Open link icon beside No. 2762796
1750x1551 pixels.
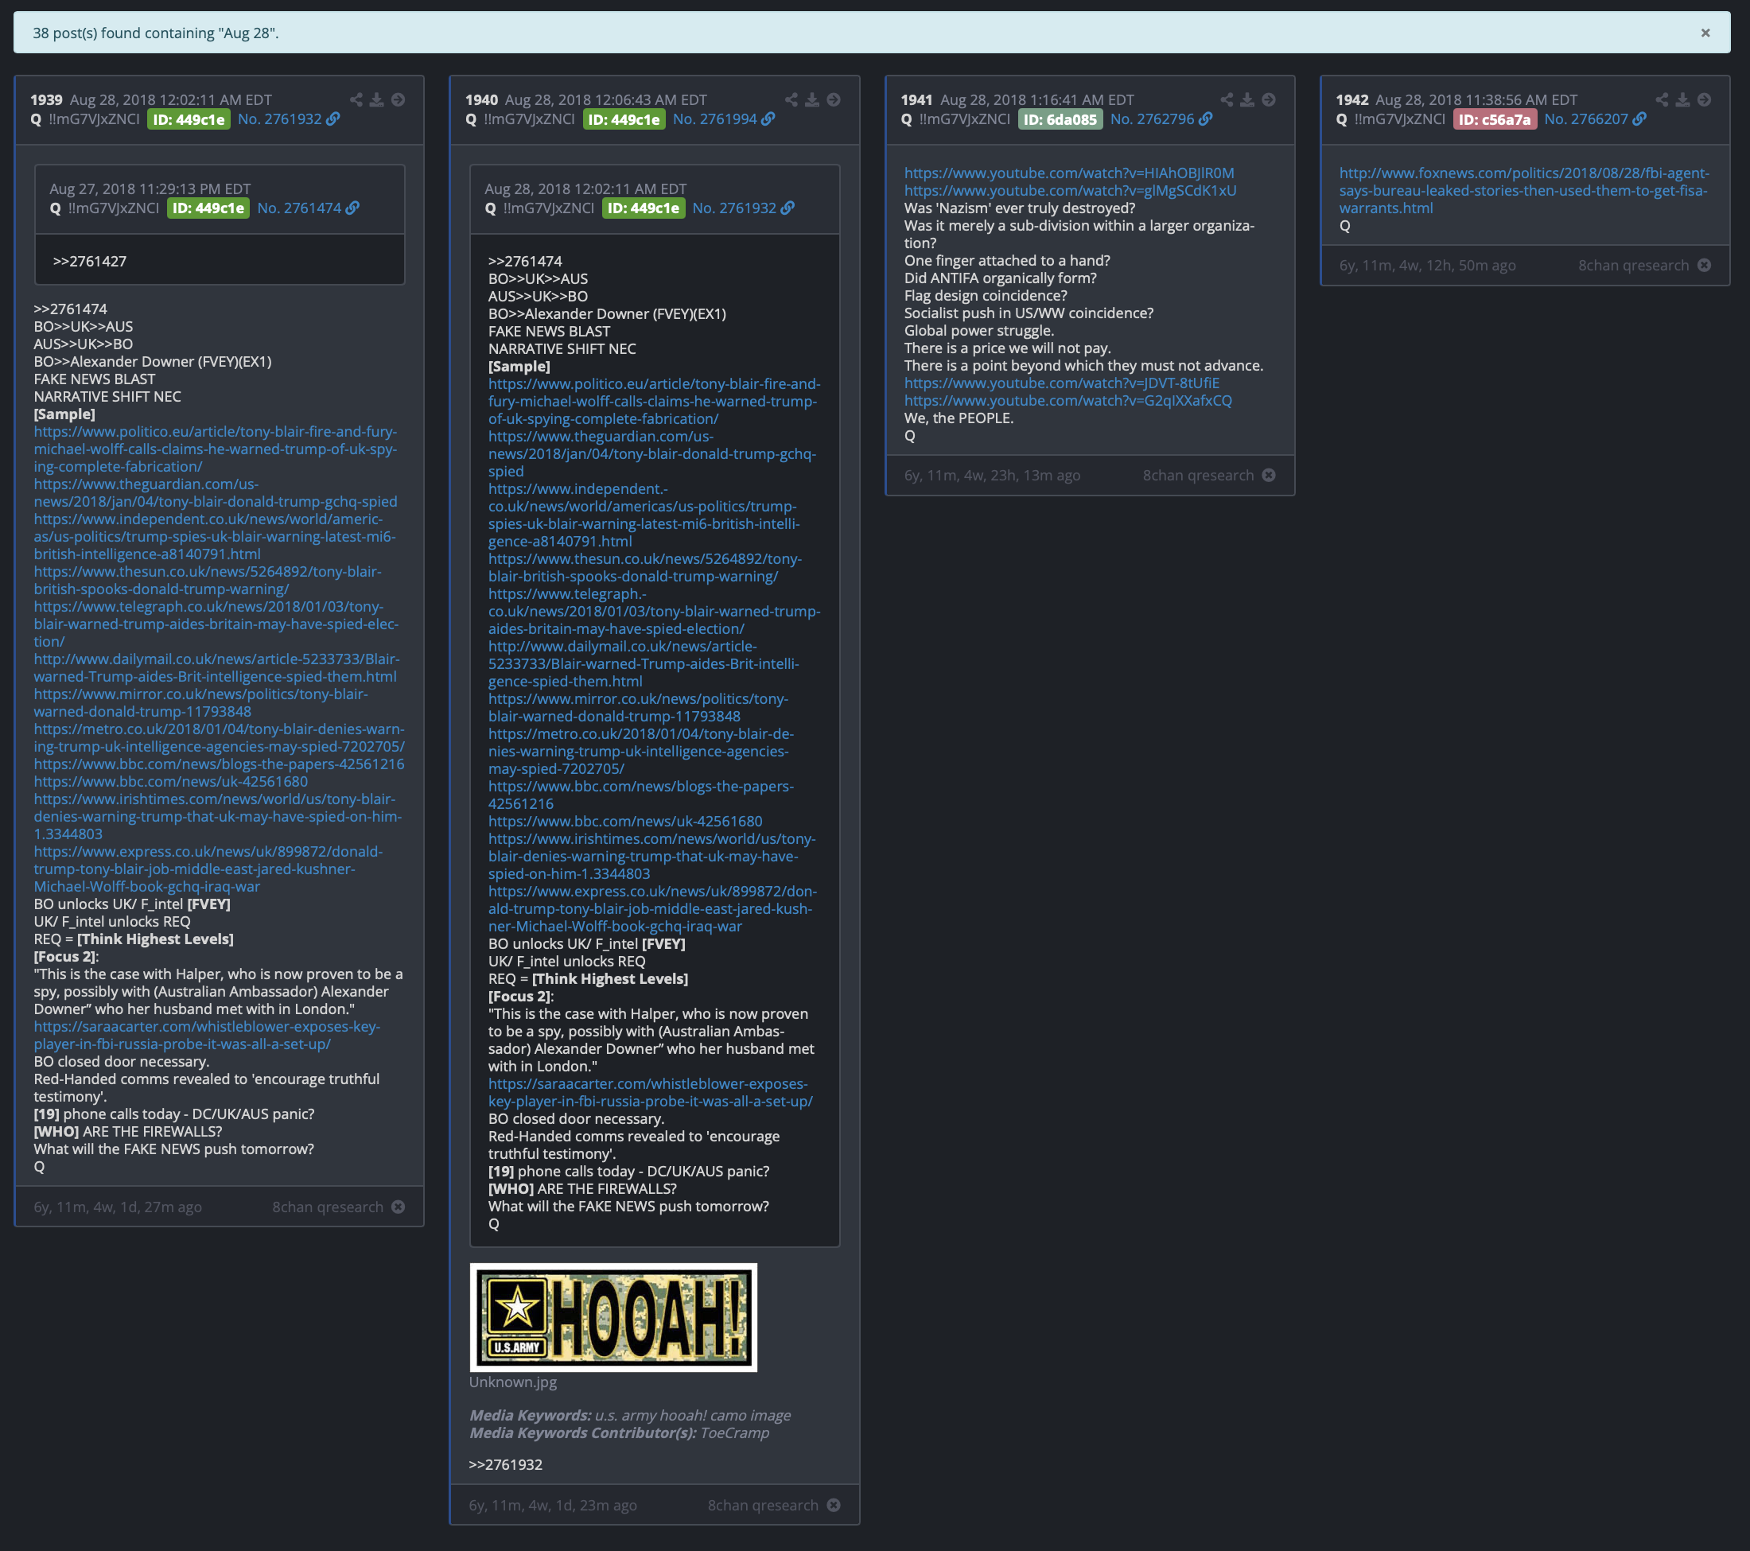point(1205,119)
